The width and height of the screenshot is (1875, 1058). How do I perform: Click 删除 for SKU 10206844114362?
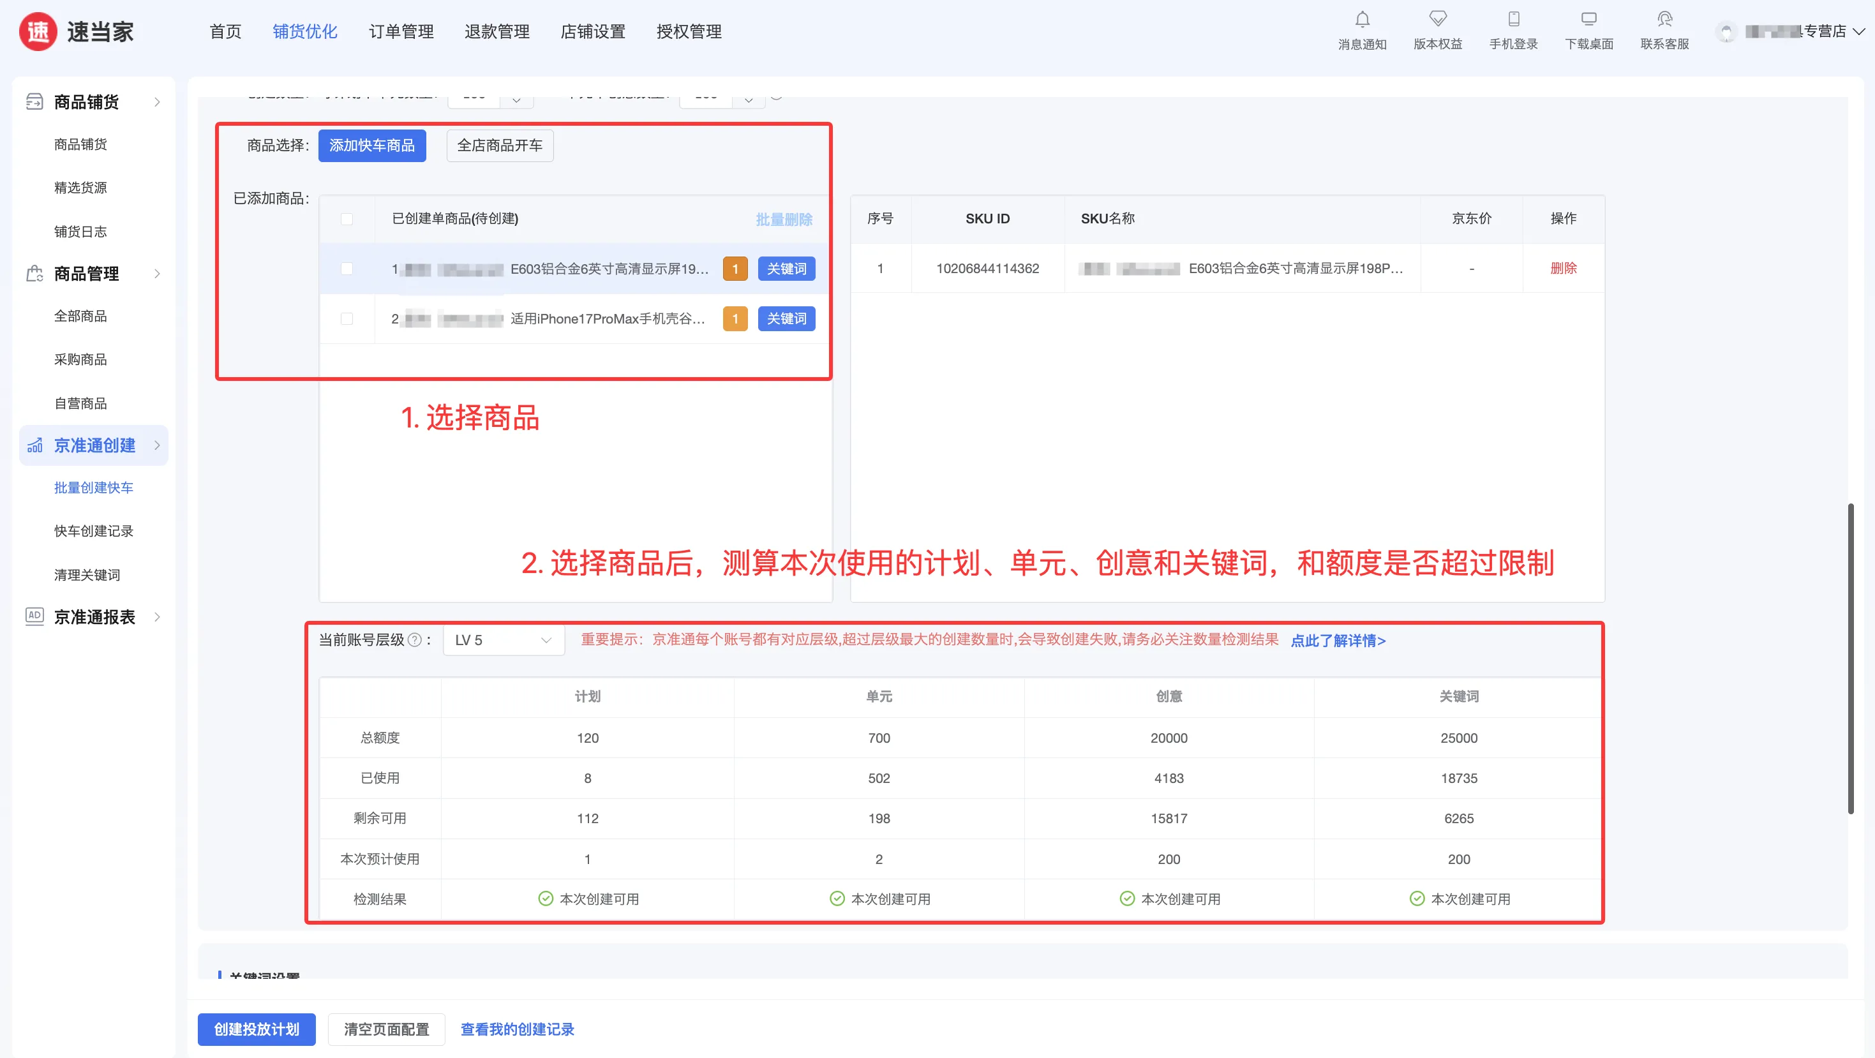tap(1563, 269)
